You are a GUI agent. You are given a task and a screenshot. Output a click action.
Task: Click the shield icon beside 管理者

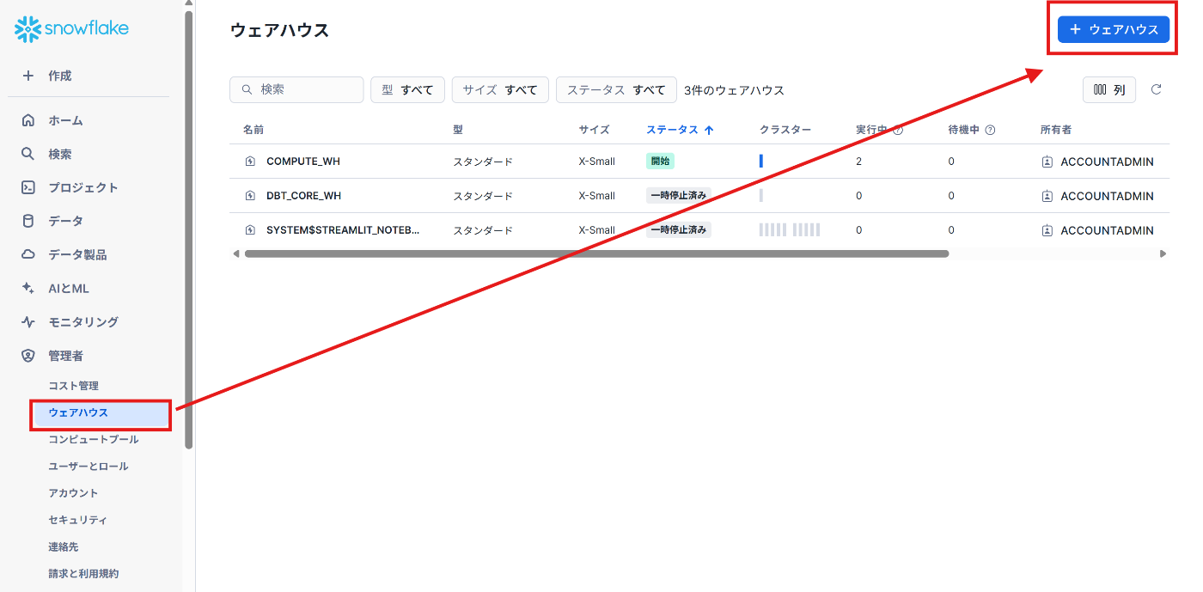28,356
